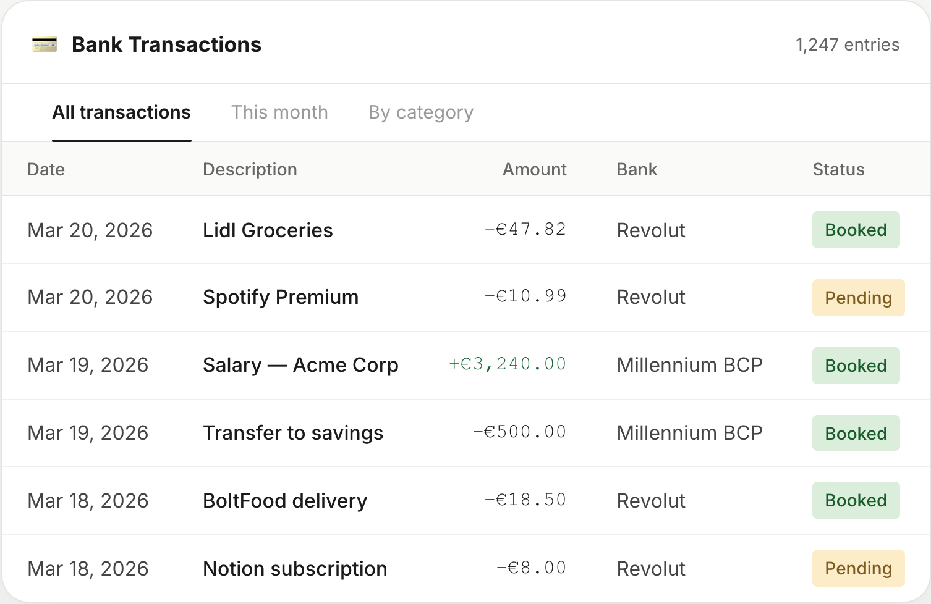Switch to the This month tab

[x=279, y=112]
